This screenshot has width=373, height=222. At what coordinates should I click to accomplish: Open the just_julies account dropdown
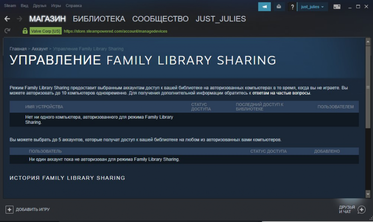click(x=312, y=7)
